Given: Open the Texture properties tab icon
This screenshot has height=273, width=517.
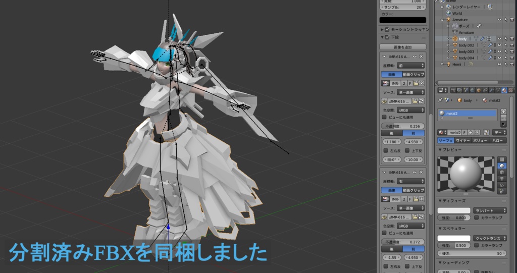Looking at the screenshot, I should point(510,90).
